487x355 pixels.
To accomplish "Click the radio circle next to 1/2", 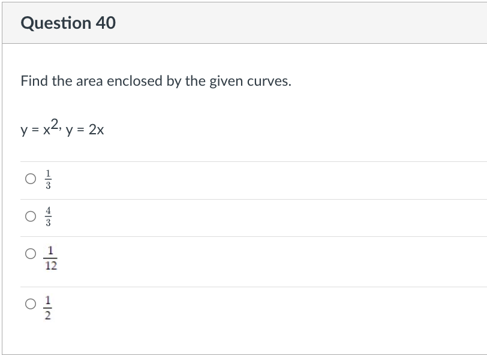I will tap(30, 305).
